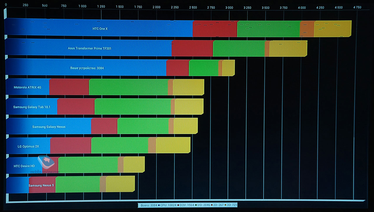Click axis value 500
Viewport: 374px width, 212px height.
pos(44,6)
